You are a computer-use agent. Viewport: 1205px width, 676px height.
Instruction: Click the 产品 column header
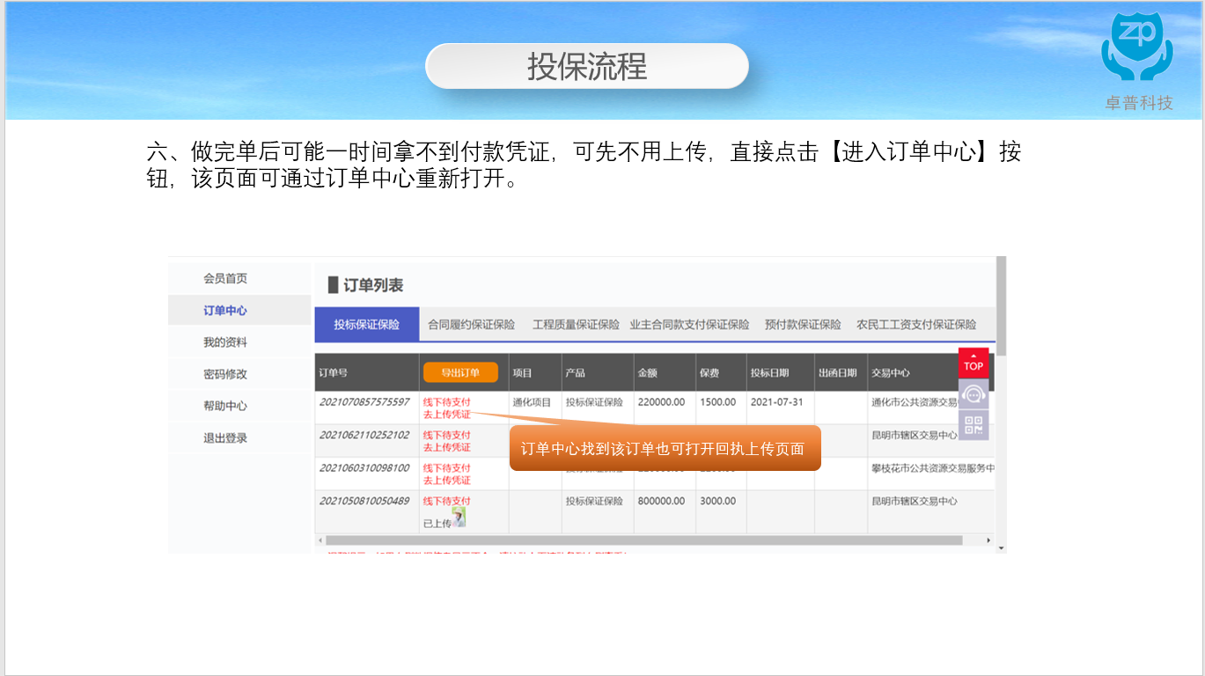tap(576, 373)
